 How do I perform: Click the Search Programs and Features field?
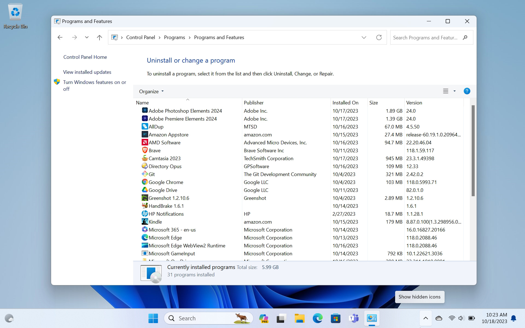coord(425,37)
